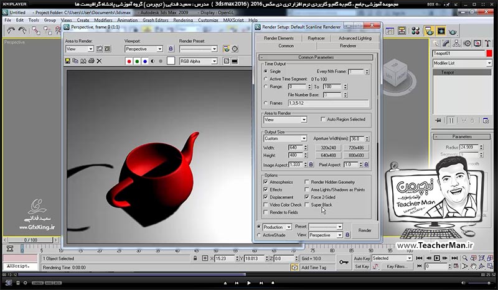Toggle the green channel button
Viewport: 498px width, 290px height.
click(137, 61)
